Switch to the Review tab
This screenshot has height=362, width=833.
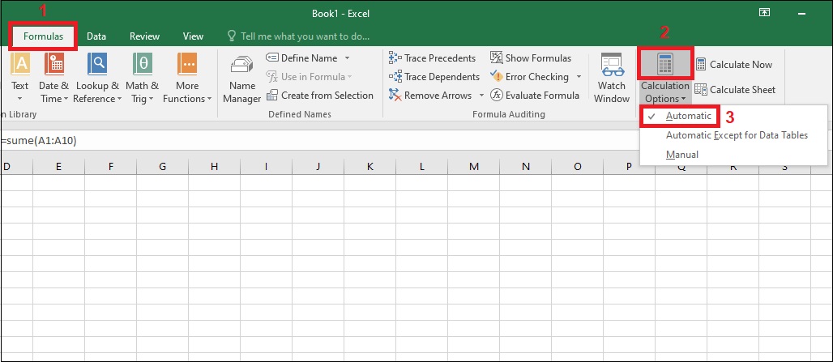coord(144,36)
